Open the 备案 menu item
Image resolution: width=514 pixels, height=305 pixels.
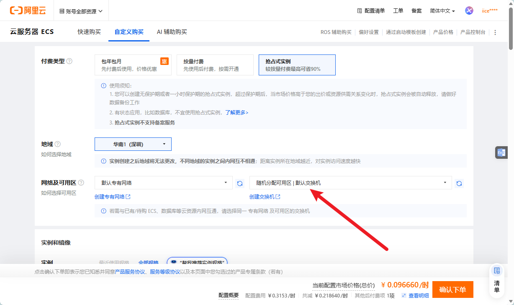[416, 11]
